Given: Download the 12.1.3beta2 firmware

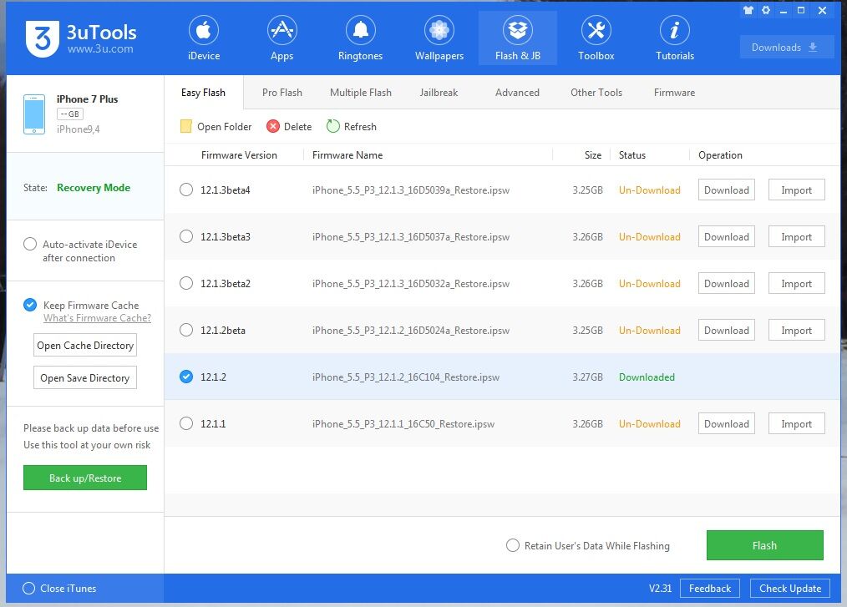Looking at the screenshot, I should 727,283.
